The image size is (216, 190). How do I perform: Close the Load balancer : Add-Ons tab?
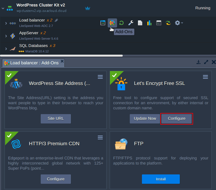click(x=62, y=61)
